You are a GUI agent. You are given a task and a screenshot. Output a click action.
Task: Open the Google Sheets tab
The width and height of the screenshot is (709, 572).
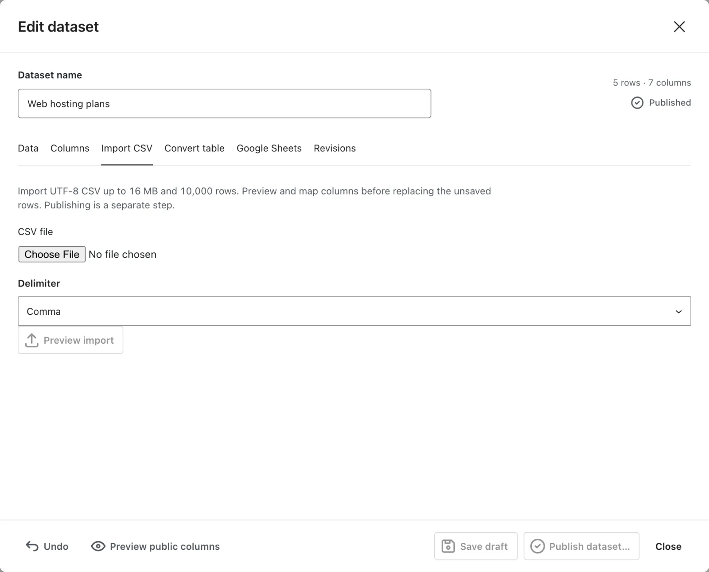click(x=269, y=149)
